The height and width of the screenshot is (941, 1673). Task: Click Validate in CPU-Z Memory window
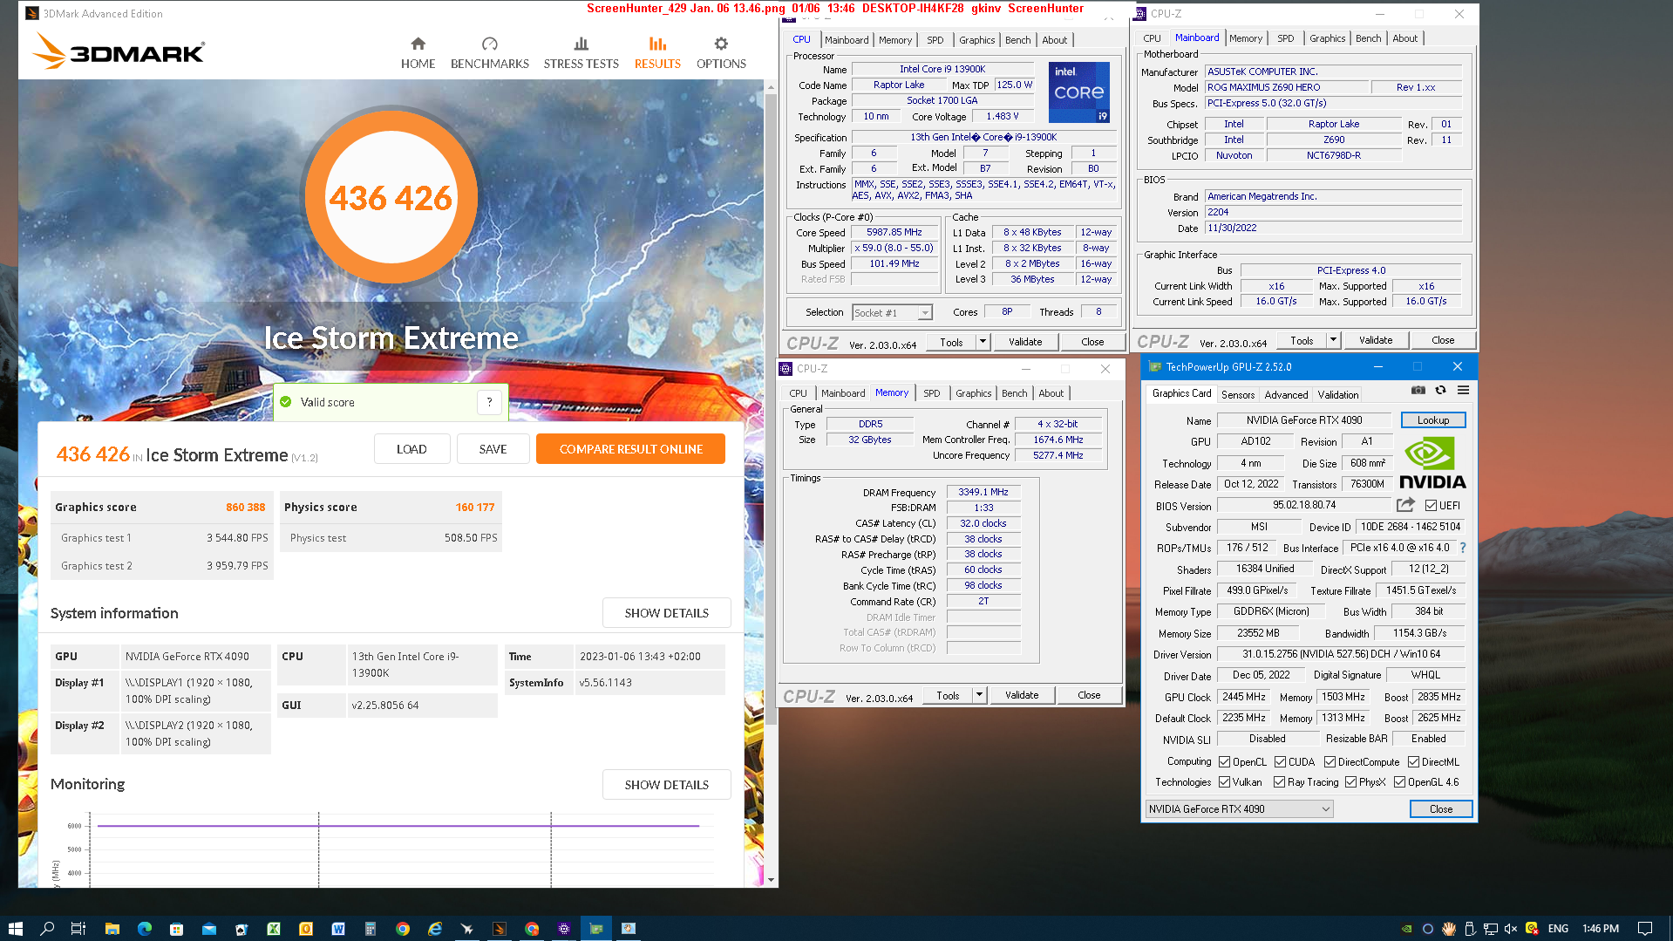point(1021,695)
